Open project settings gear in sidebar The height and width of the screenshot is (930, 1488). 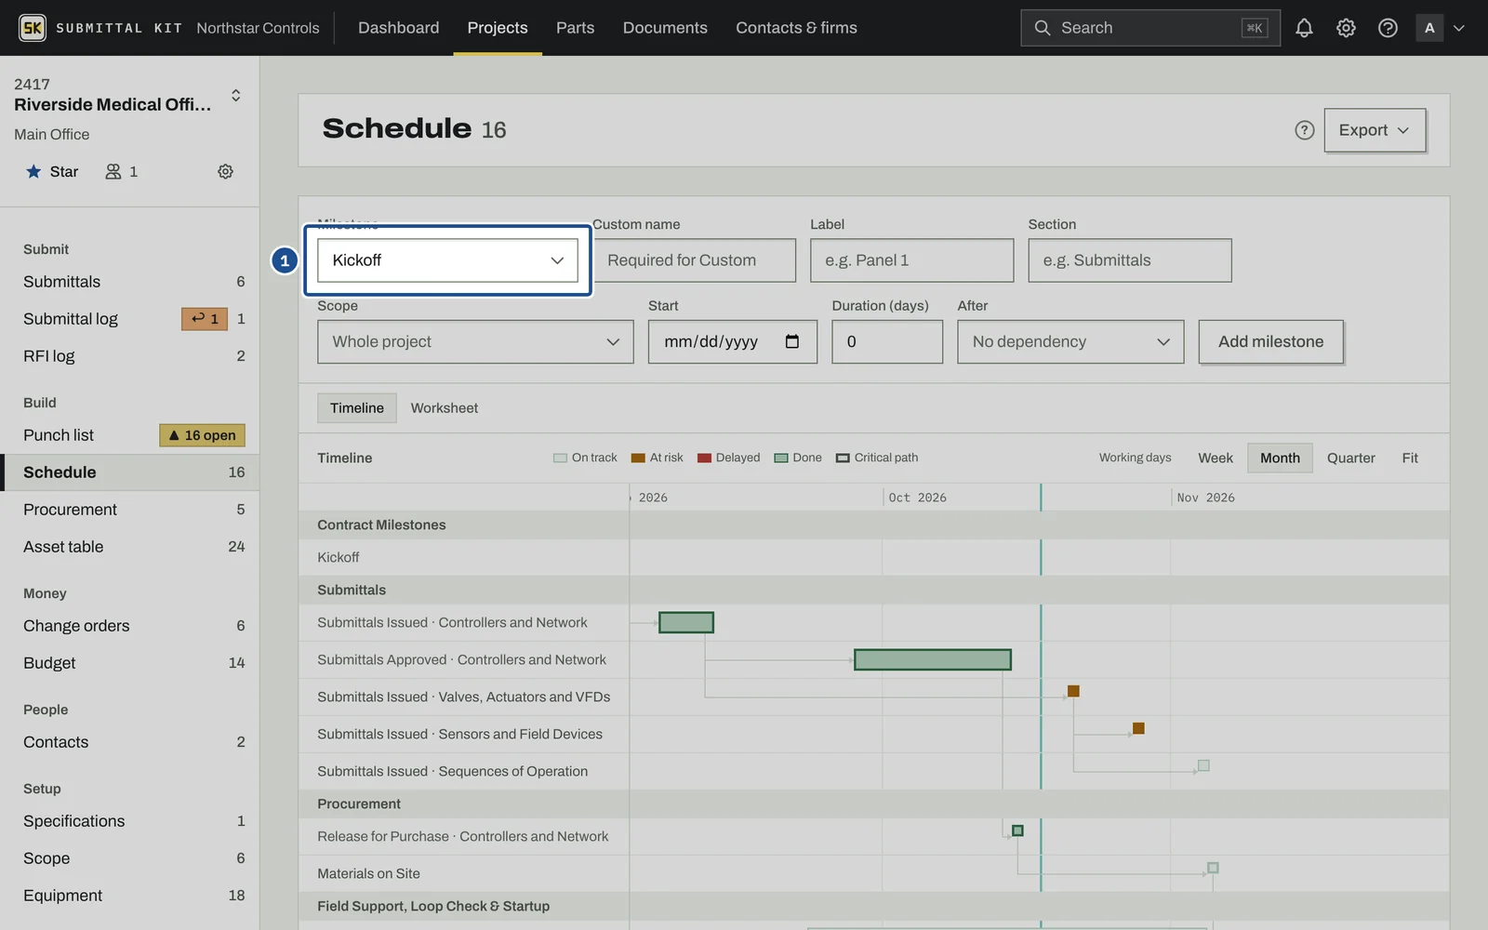click(225, 171)
